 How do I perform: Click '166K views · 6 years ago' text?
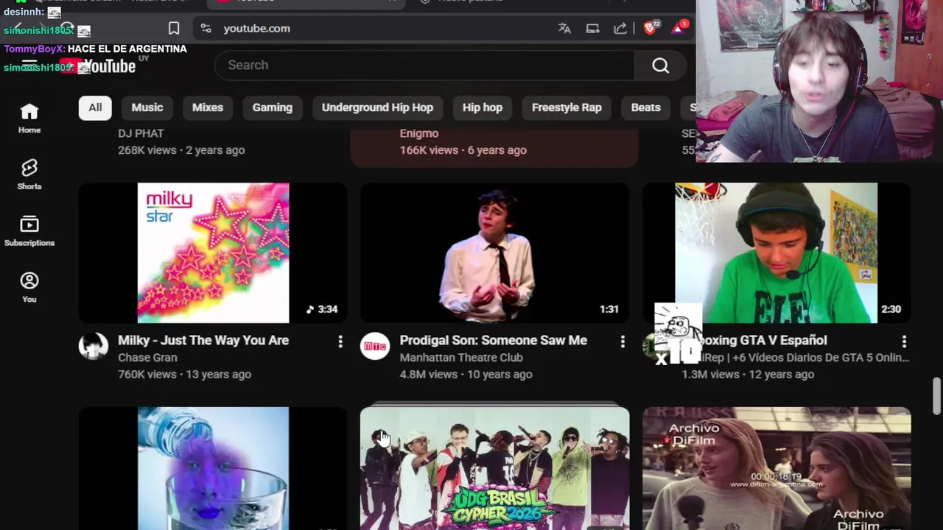tap(463, 150)
